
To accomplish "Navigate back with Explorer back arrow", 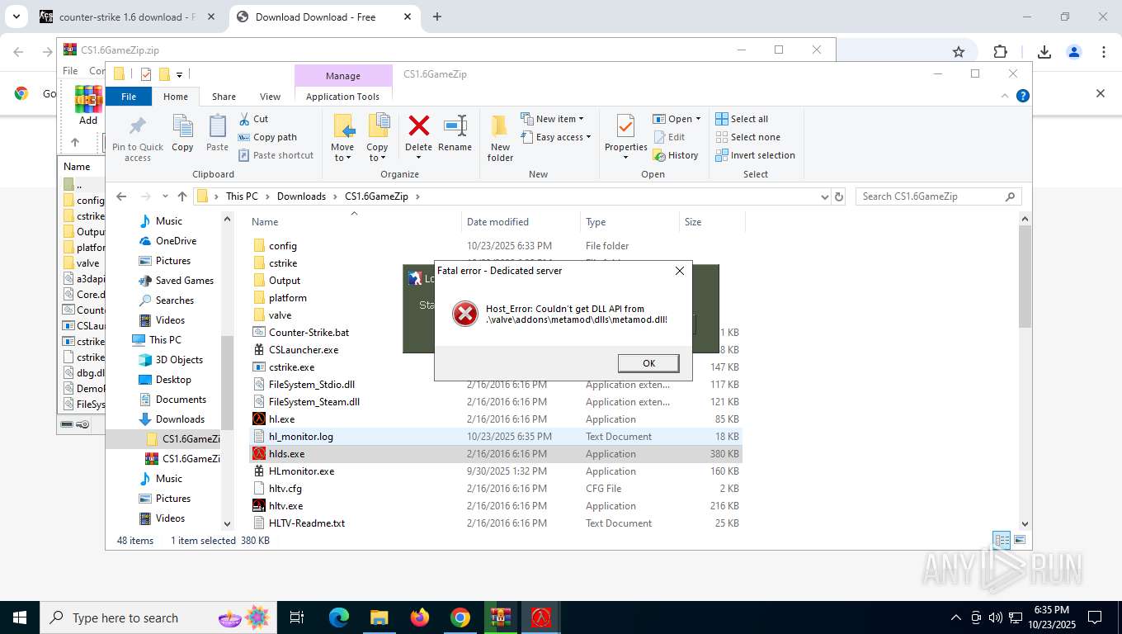I will (121, 196).
